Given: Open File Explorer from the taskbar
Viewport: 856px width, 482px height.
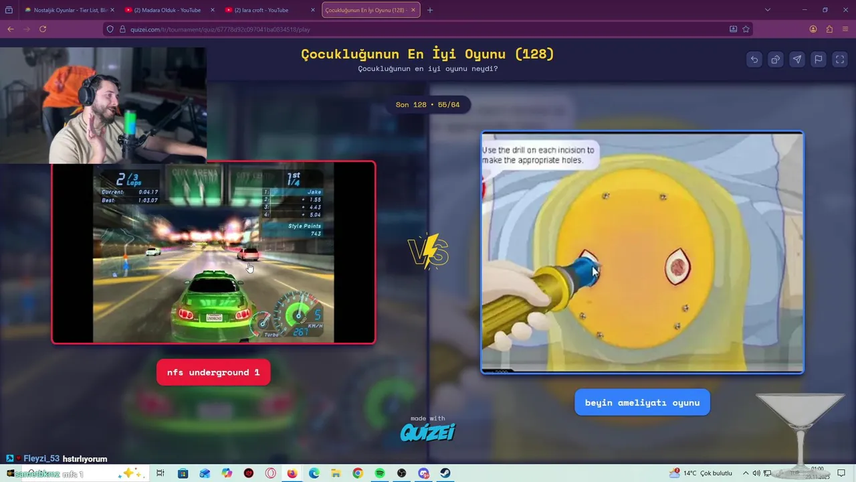Looking at the screenshot, I should 336,473.
